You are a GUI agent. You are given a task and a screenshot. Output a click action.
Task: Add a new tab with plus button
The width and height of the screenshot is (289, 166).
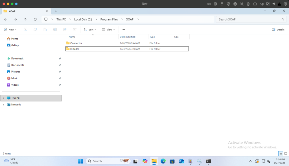56,11
